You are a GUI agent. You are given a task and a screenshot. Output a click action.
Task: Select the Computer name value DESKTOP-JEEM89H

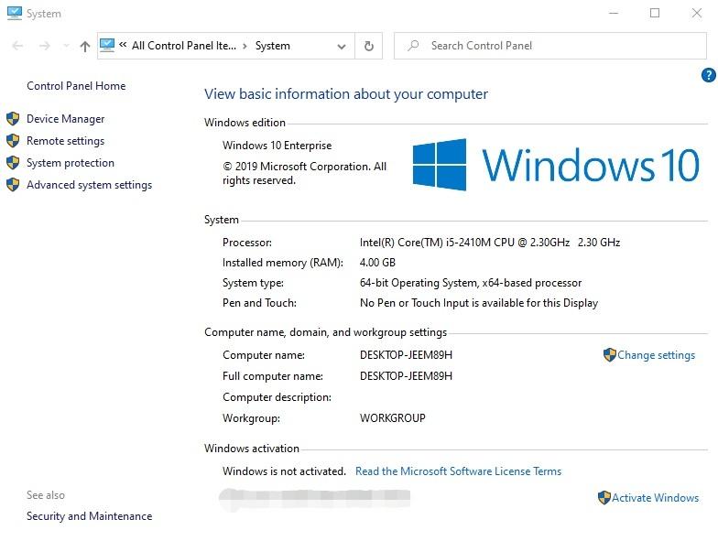click(x=407, y=355)
